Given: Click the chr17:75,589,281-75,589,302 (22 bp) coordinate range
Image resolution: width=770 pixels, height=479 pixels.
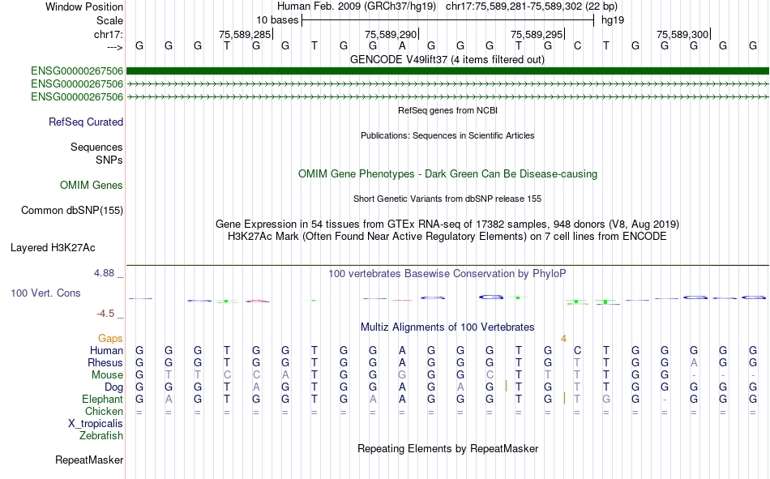Looking at the screenshot, I should (x=532, y=6).
